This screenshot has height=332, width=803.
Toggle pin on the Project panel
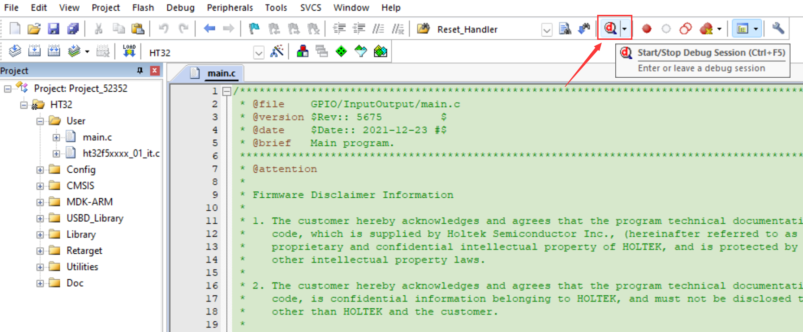[x=140, y=70]
